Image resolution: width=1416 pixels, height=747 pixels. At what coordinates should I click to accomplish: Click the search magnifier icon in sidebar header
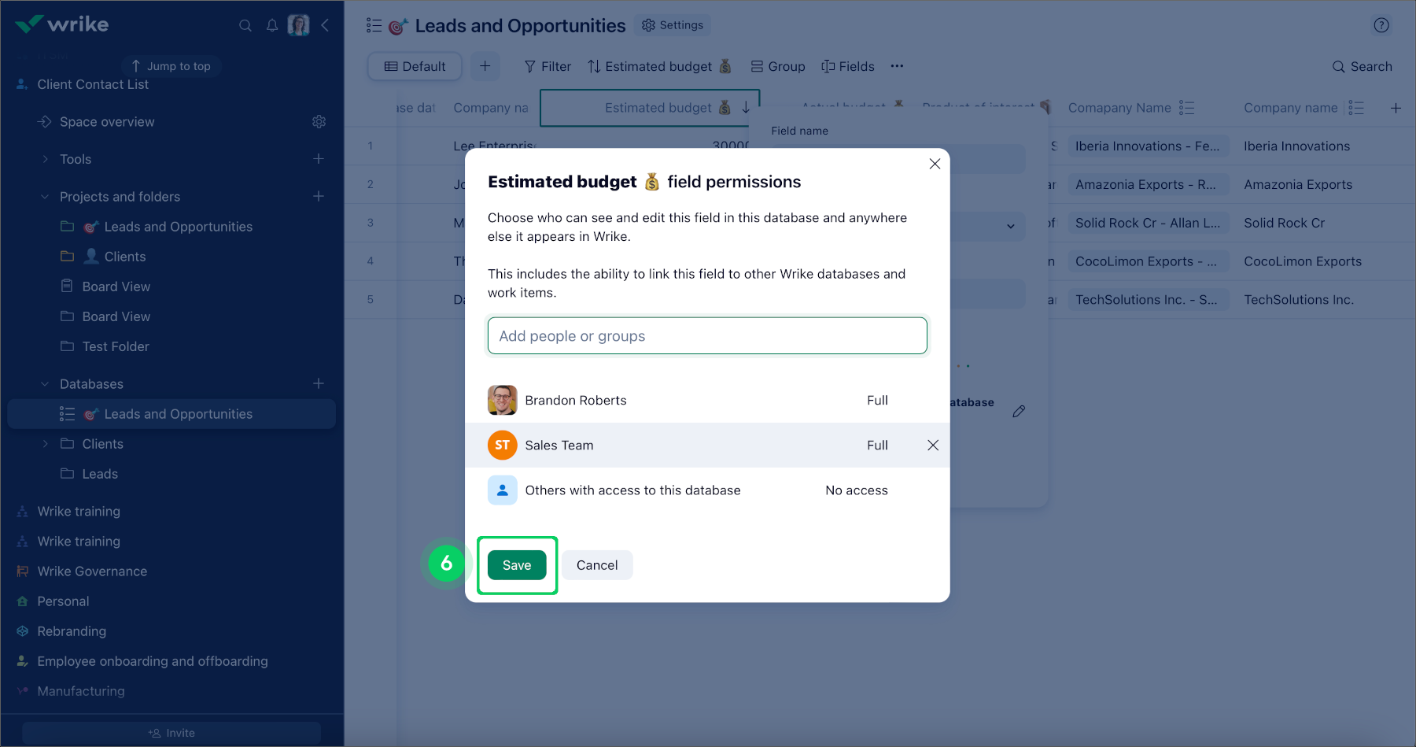point(245,25)
